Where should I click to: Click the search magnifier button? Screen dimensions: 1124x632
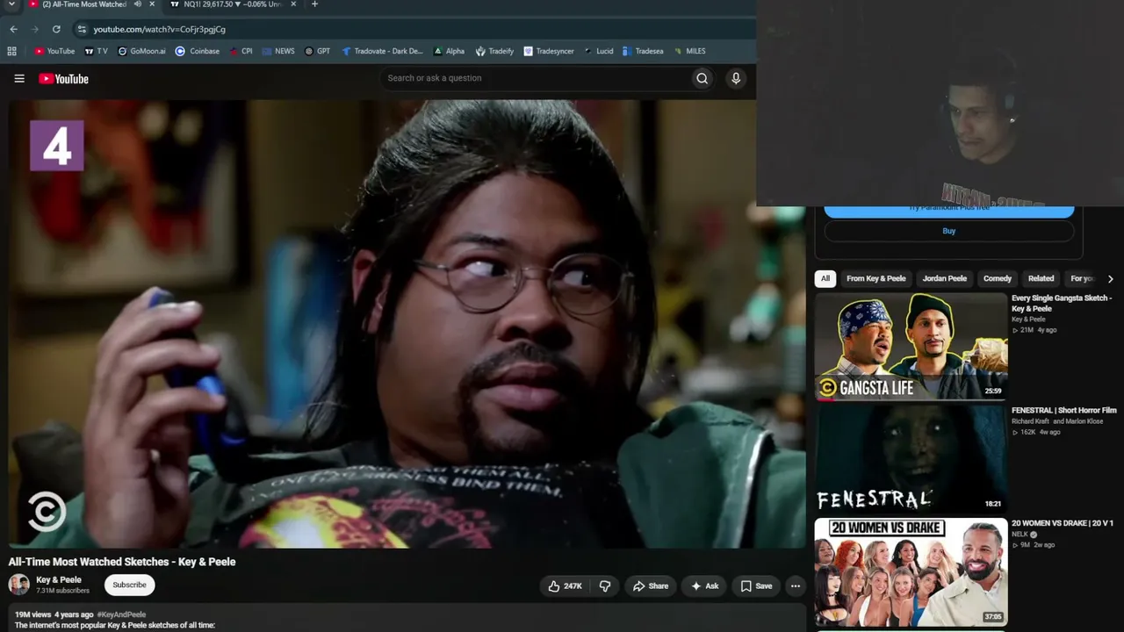click(x=702, y=78)
